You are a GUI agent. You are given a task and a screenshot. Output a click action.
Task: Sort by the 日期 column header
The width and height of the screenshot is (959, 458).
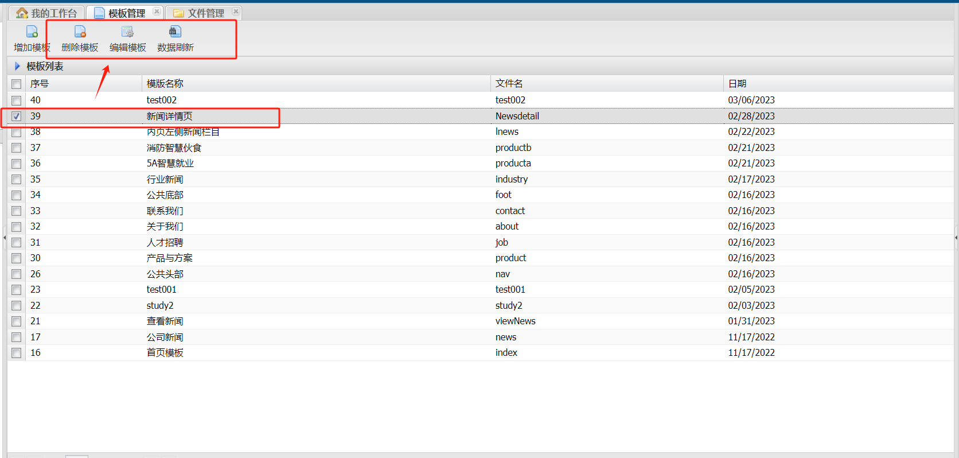pos(737,84)
